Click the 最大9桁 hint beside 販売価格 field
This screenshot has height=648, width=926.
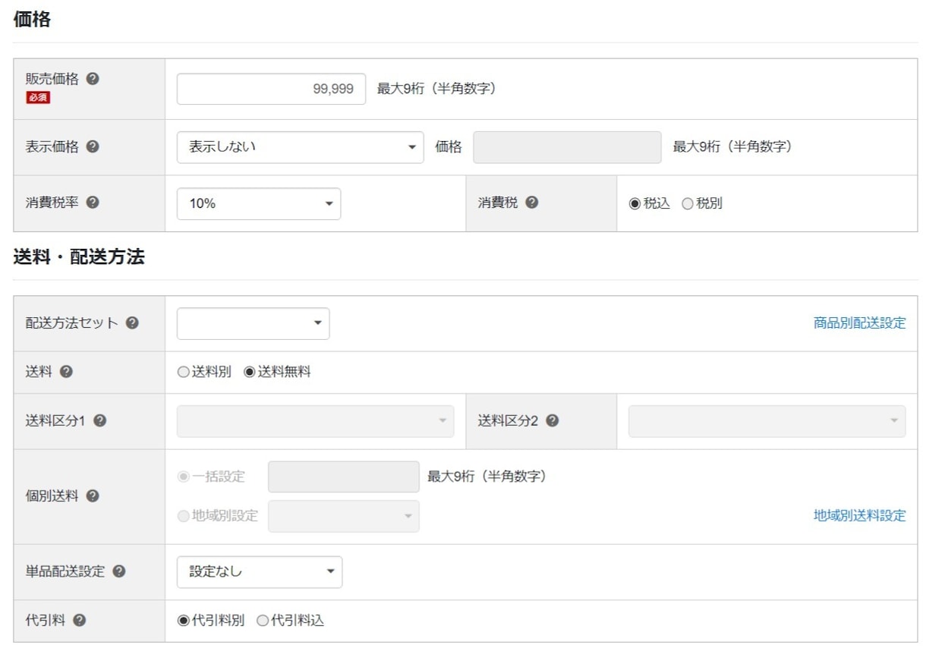tap(436, 89)
